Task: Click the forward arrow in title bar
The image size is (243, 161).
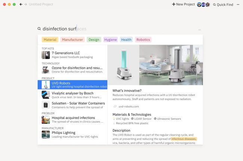Action: click(25, 4)
